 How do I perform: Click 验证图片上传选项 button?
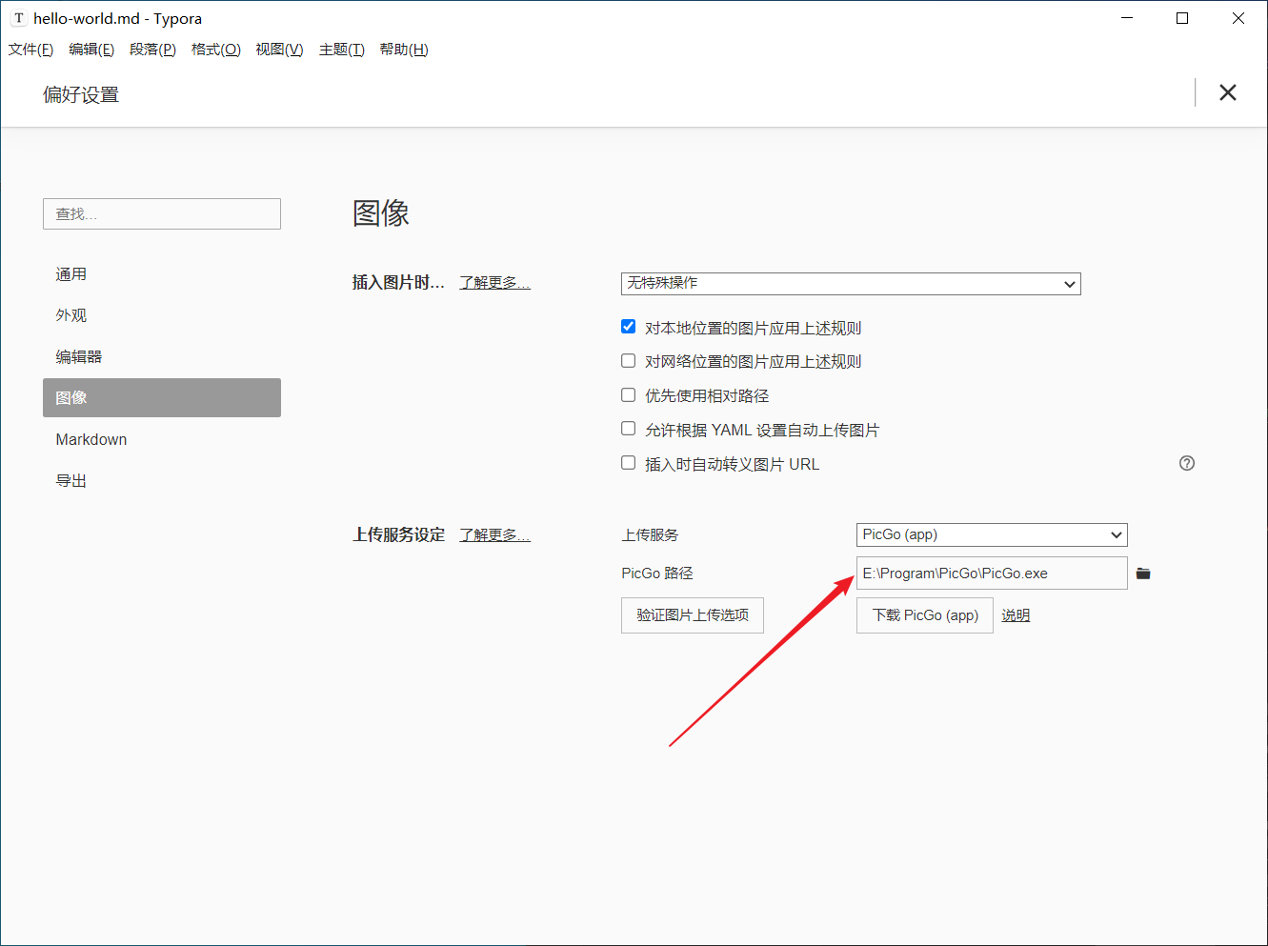click(693, 615)
